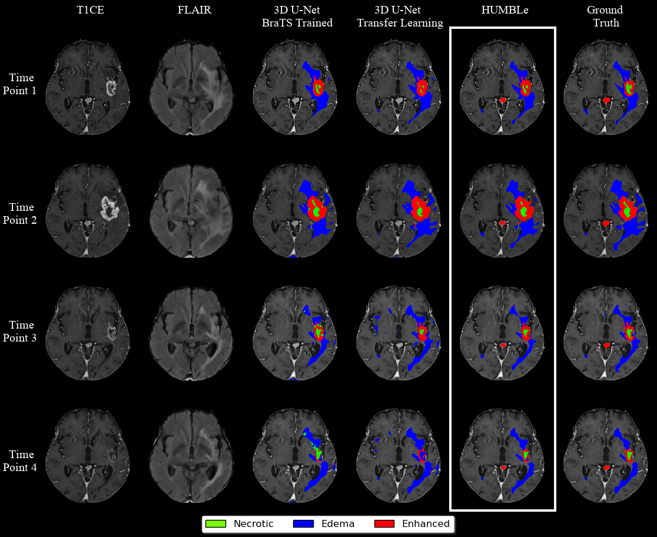Click the HUMBLe segmentation at Time Point 3

[502, 331]
